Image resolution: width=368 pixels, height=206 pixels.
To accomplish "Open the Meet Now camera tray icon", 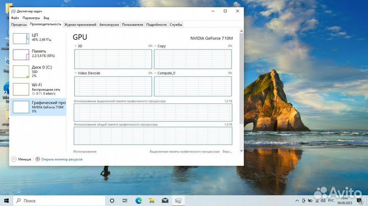I will click(x=304, y=200).
